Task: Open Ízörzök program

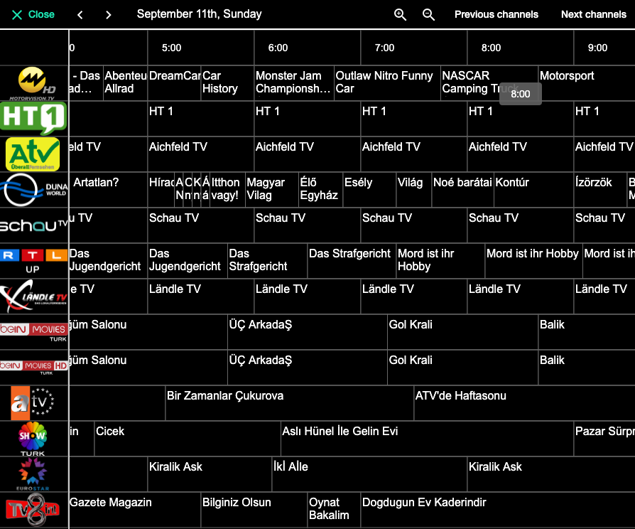Action: [x=600, y=190]
